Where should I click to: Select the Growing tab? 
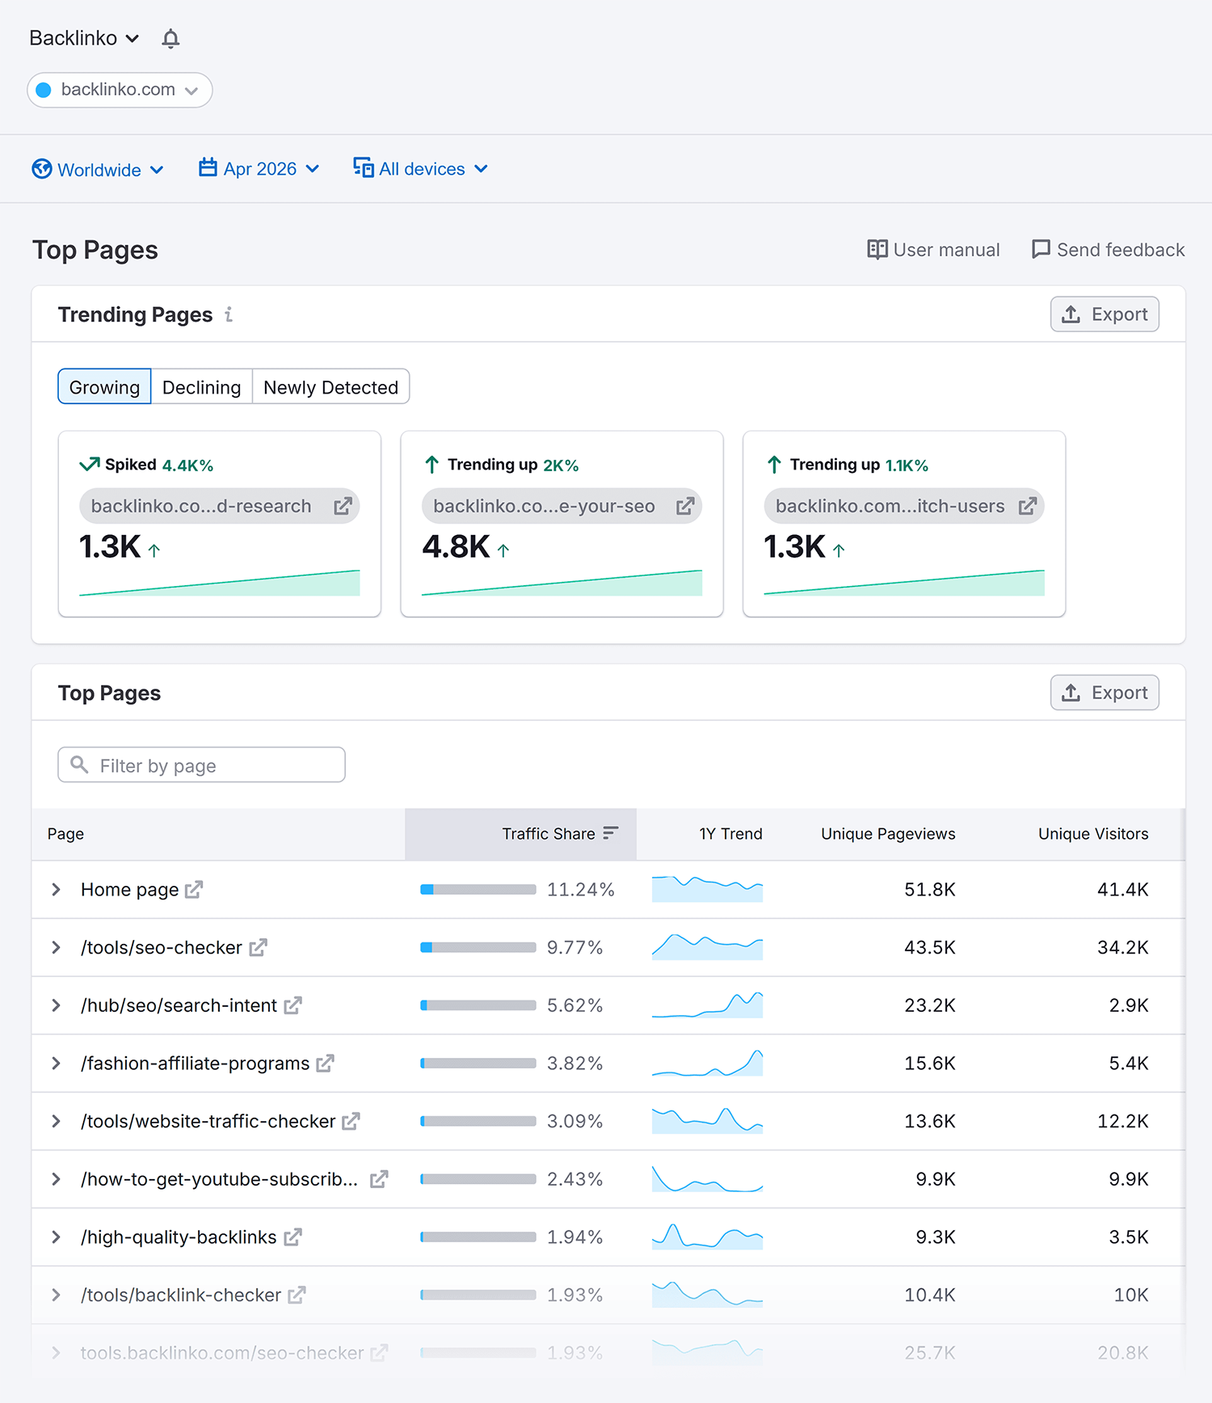104,387
